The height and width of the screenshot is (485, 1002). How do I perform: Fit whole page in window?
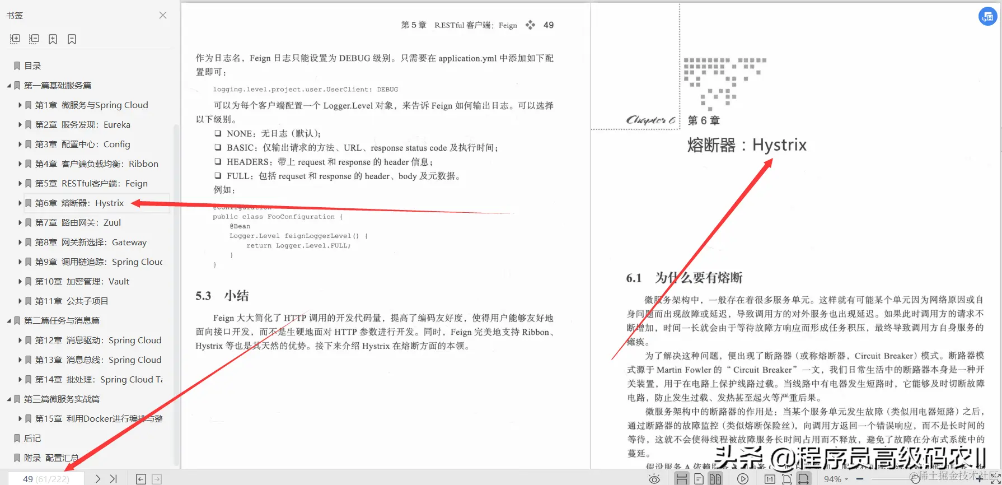786,479
